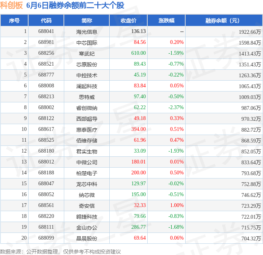263x255 pixels.
Task: Select stock name 佰维存储
Action: [87, 141]
